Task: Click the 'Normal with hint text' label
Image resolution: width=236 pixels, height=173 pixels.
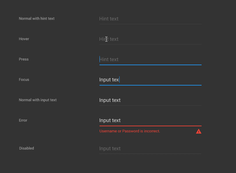Action: coord(37,19)
